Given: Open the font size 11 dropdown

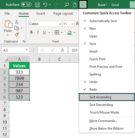Looking at the screenshot, I should [72, 24].
